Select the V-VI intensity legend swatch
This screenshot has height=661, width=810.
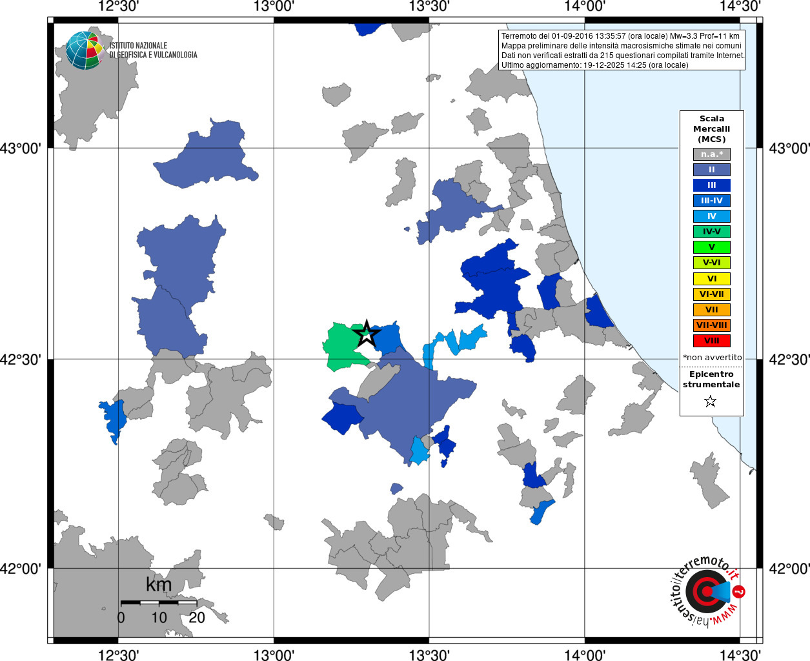click(712, 263)
